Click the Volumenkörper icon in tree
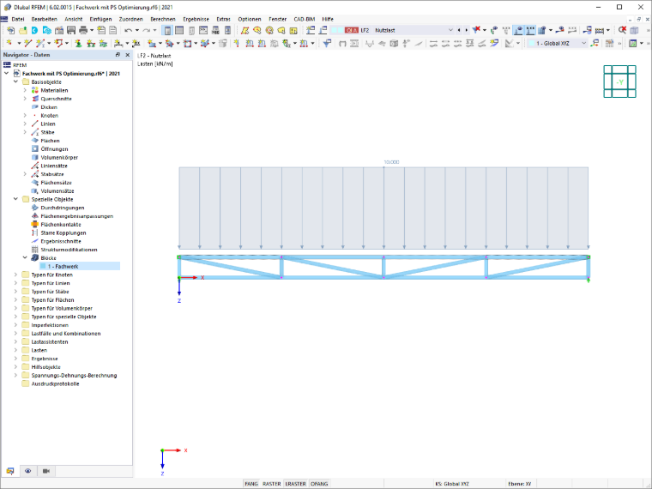Screen dimensions: 652x489 point(35,157)
